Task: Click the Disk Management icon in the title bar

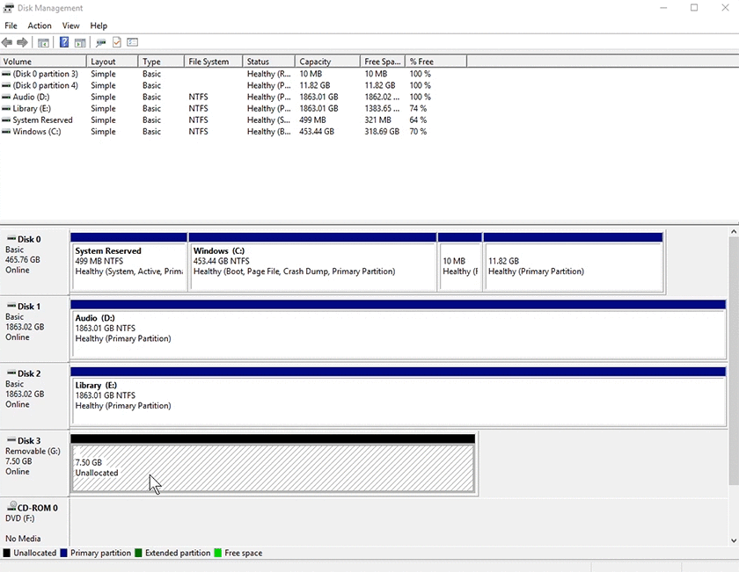Action: 7,8
